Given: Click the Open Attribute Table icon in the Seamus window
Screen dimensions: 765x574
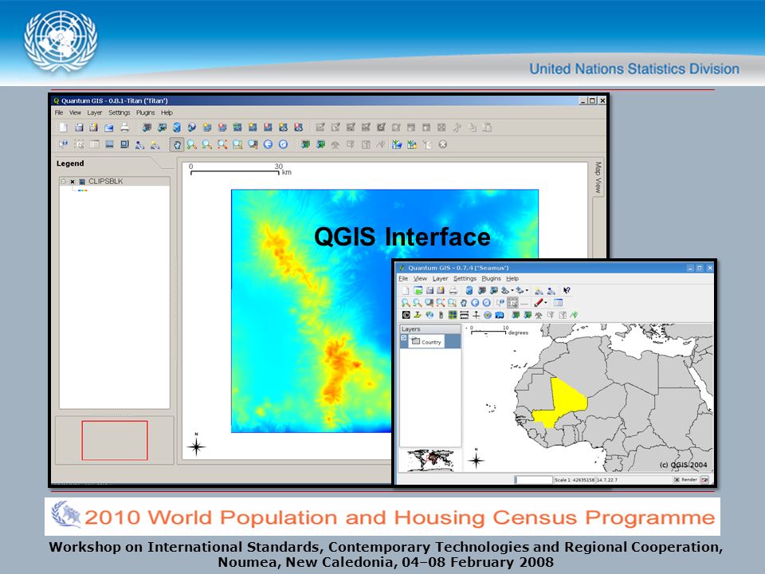Looking at the screenshot, I should point(558,303).
